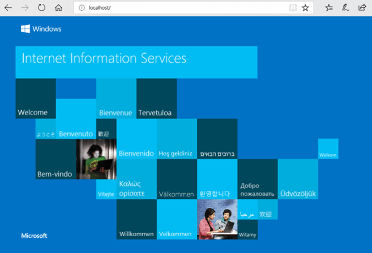
Task: View site information icon in address bar
Action: pyautogui.click(x=82, y=8)
